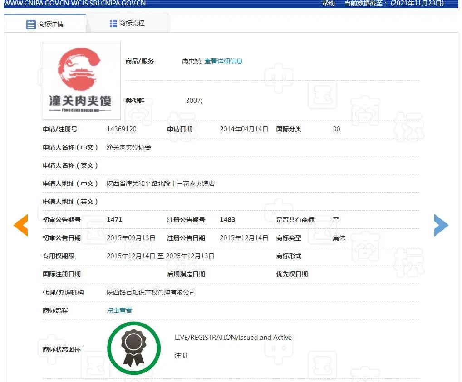Select the 商标详情 tab label

point(51,24)
